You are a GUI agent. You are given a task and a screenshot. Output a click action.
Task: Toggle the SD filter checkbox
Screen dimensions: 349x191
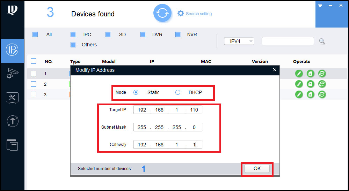click(108, 35)
